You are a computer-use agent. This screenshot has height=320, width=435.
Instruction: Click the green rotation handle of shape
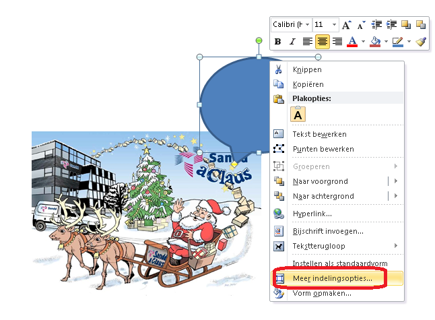tap(259, 41)
